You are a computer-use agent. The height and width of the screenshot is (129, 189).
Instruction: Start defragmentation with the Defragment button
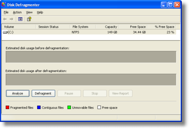(x=43, y=93)
